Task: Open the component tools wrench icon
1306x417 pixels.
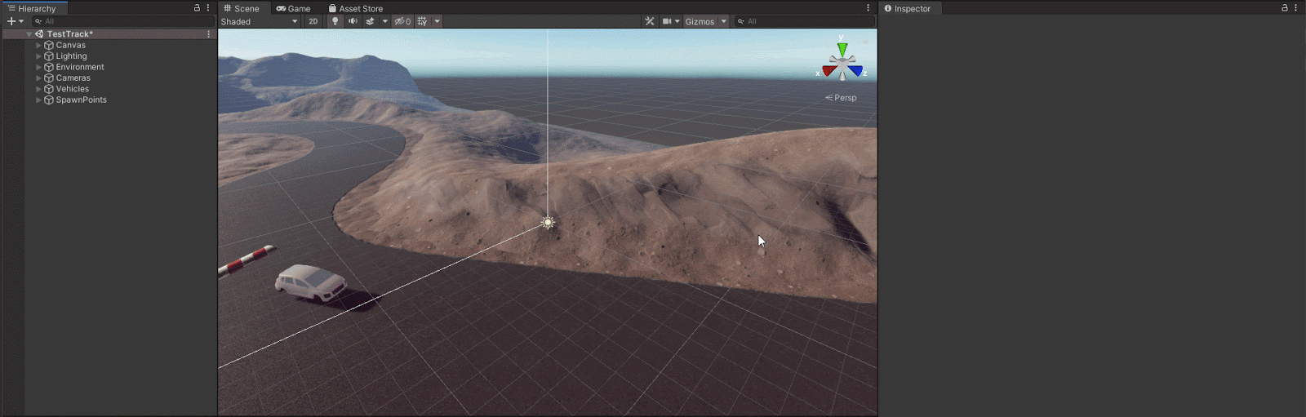Action: 650,21
